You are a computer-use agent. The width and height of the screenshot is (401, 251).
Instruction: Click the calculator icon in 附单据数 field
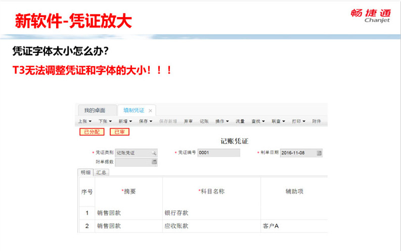[x=154, y=162]
